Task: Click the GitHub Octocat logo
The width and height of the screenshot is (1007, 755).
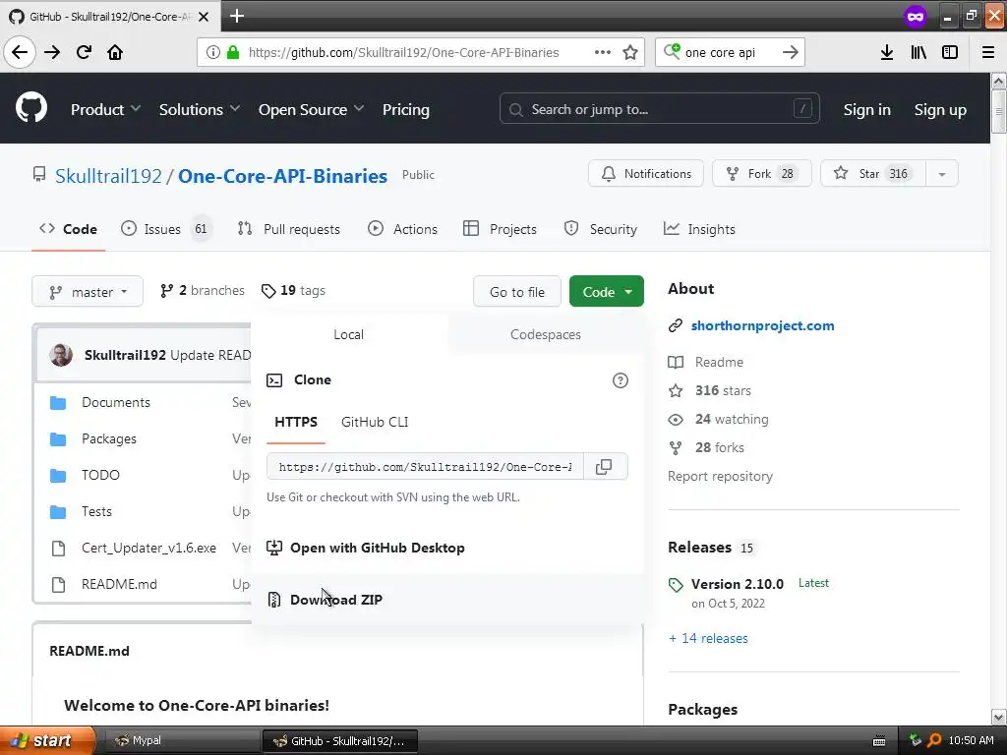Action: click(x=30, y=107)
